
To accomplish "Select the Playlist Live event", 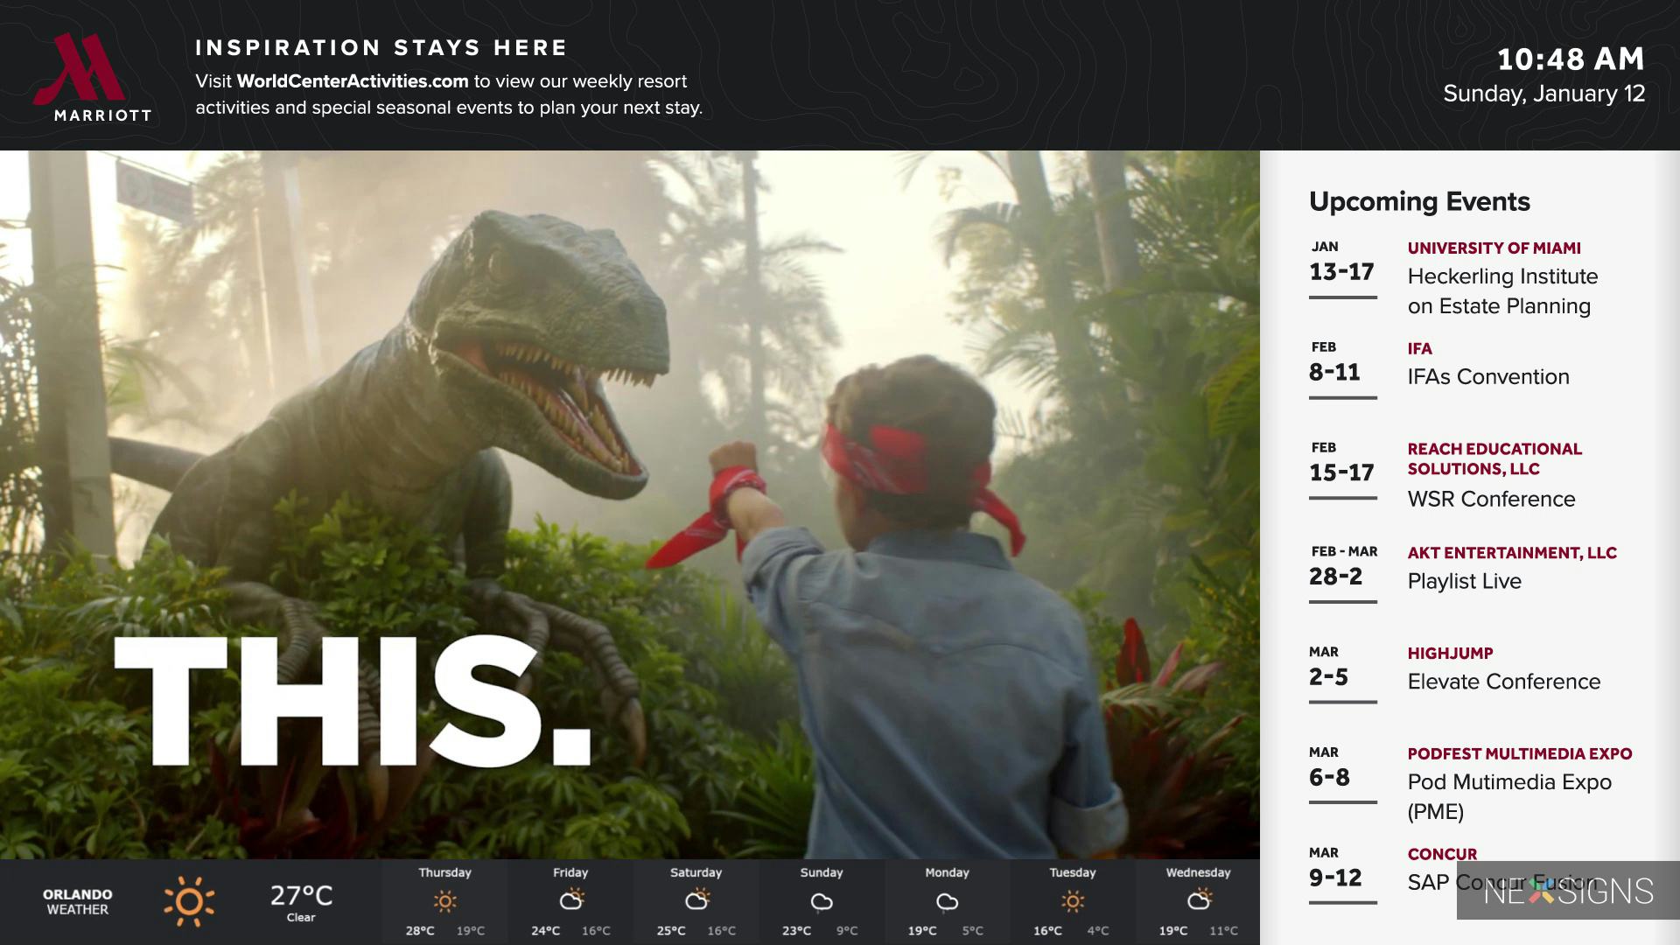I will pyautogui.click(x=1464, y=581).
